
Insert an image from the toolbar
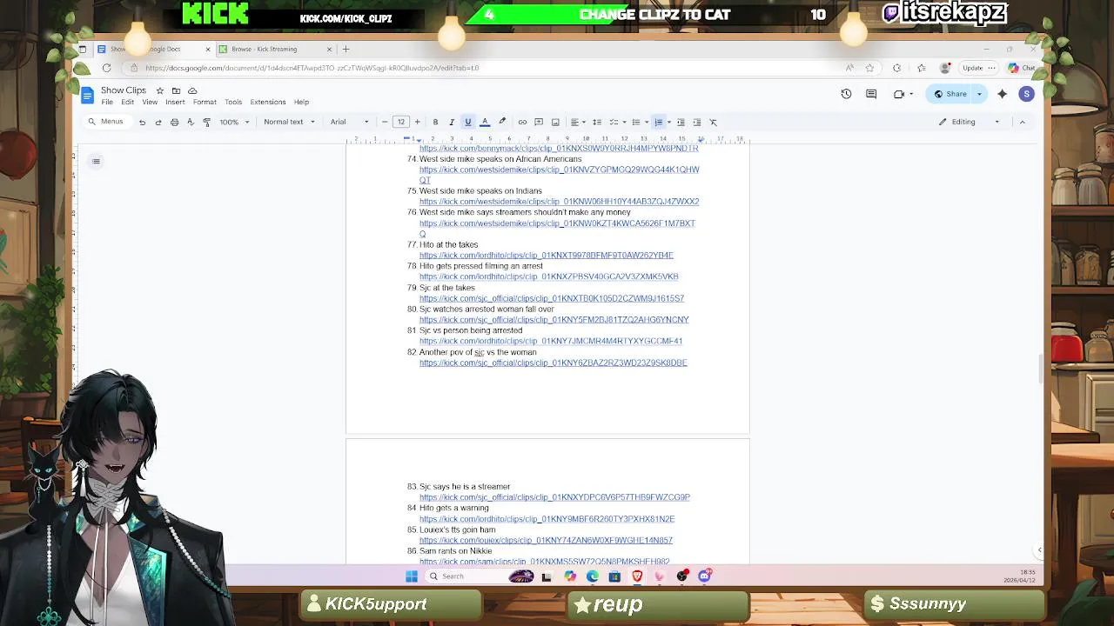coord(555,122)
